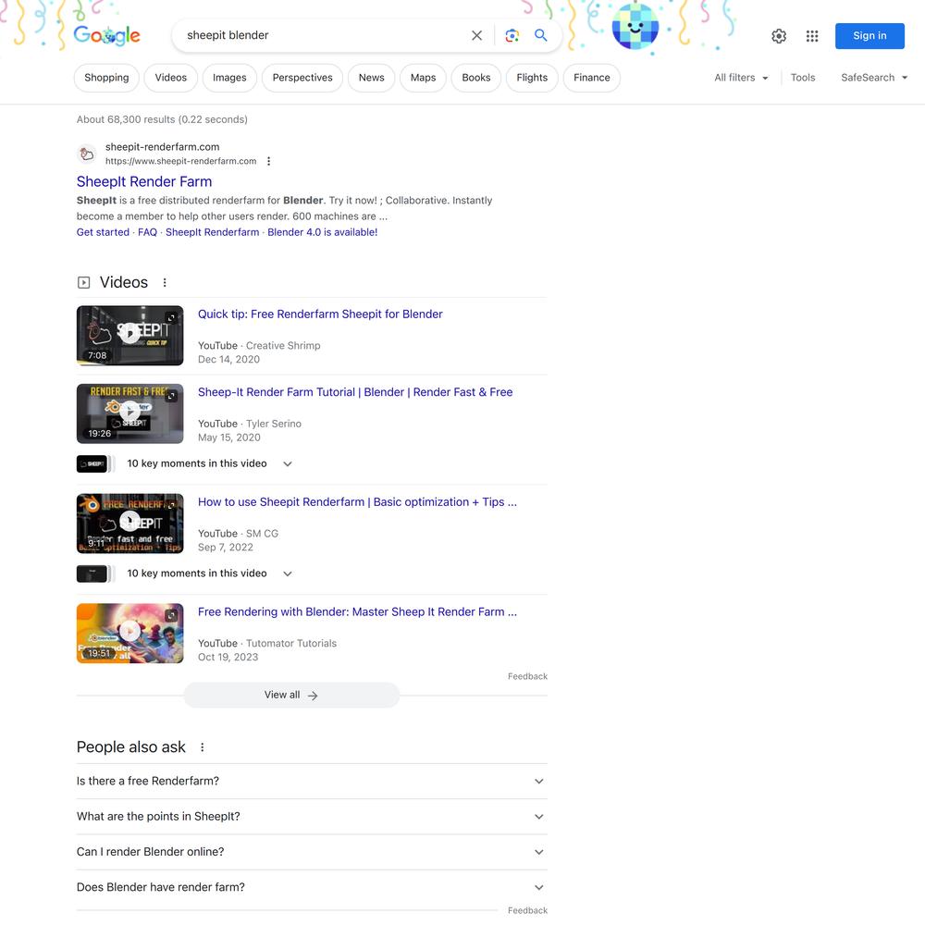The image size is (925, 925).
Task: Click the key moments thumbnail for SM CG video
Action: coord(95,573)
